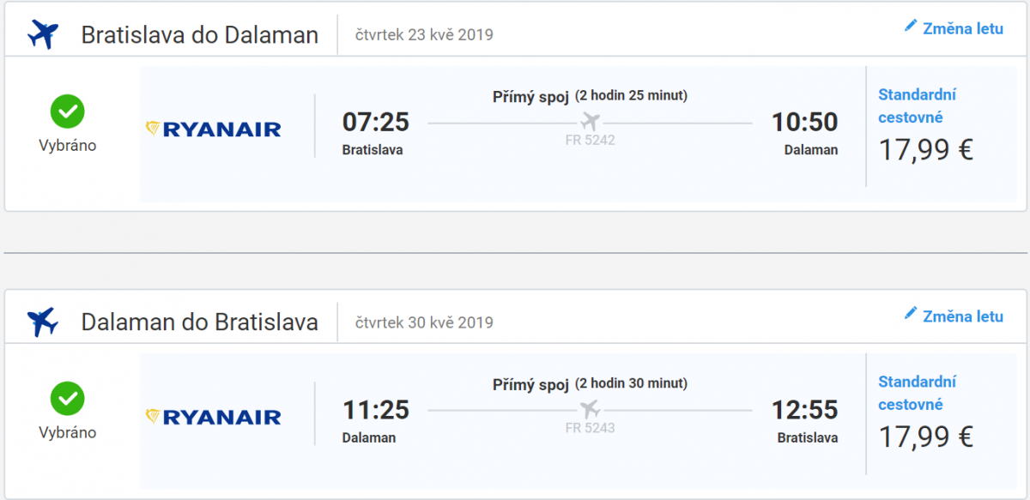Select Standardní cestovné on the return flight

pos(917,393)
